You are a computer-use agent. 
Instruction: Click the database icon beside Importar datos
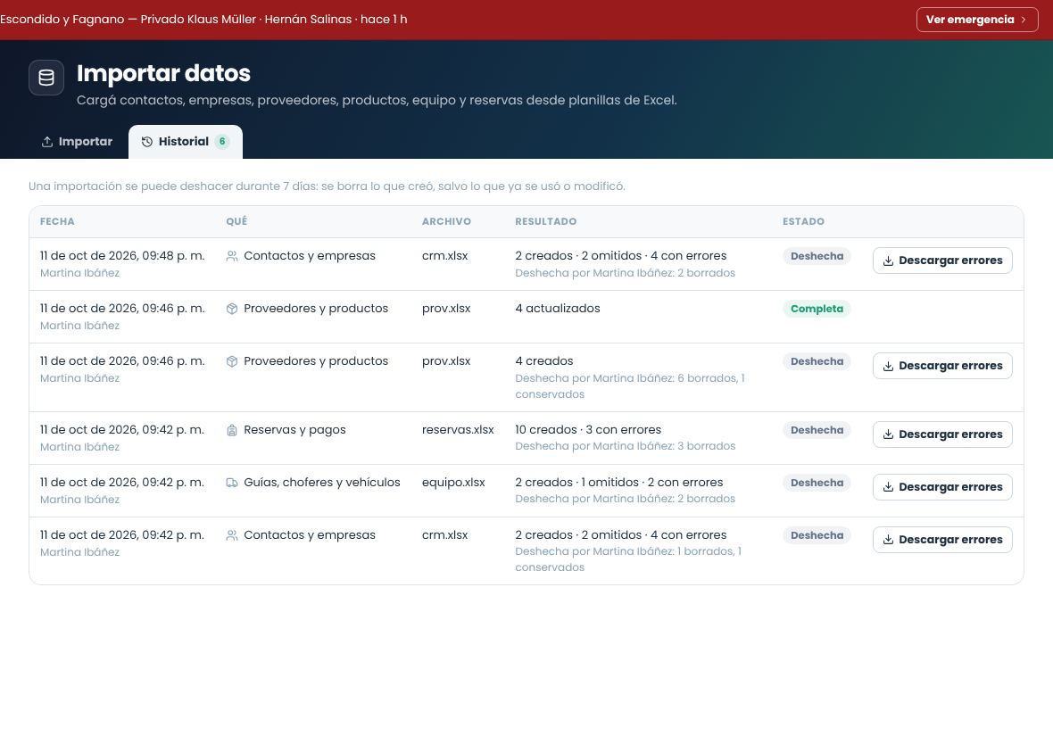click(x=46, y=78)
